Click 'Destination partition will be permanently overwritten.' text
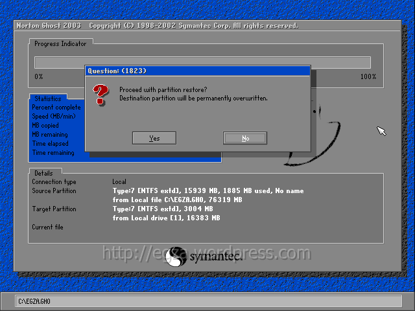The width and height of the screenshot is (415, 311). (x=193, y=98)
